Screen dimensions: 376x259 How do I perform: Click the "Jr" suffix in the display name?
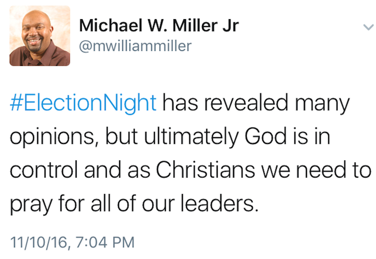pos(230,25)
